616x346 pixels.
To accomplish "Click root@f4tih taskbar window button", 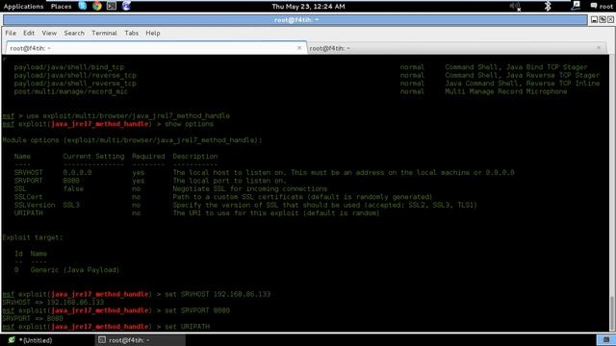I will [x=140, y=340].
